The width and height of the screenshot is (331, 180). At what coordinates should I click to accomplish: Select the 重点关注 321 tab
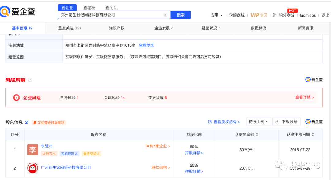(x=70, y=28)
